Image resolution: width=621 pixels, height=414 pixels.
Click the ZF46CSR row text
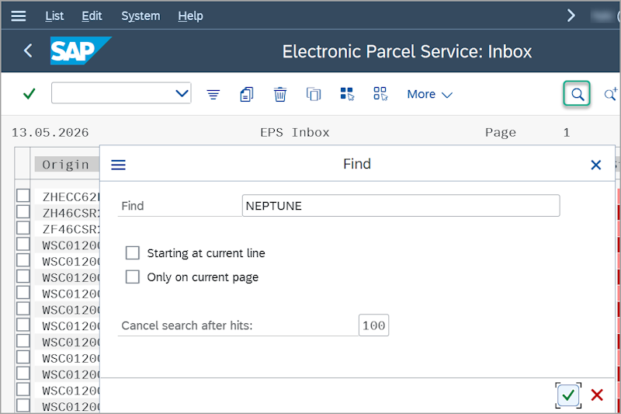71,229
